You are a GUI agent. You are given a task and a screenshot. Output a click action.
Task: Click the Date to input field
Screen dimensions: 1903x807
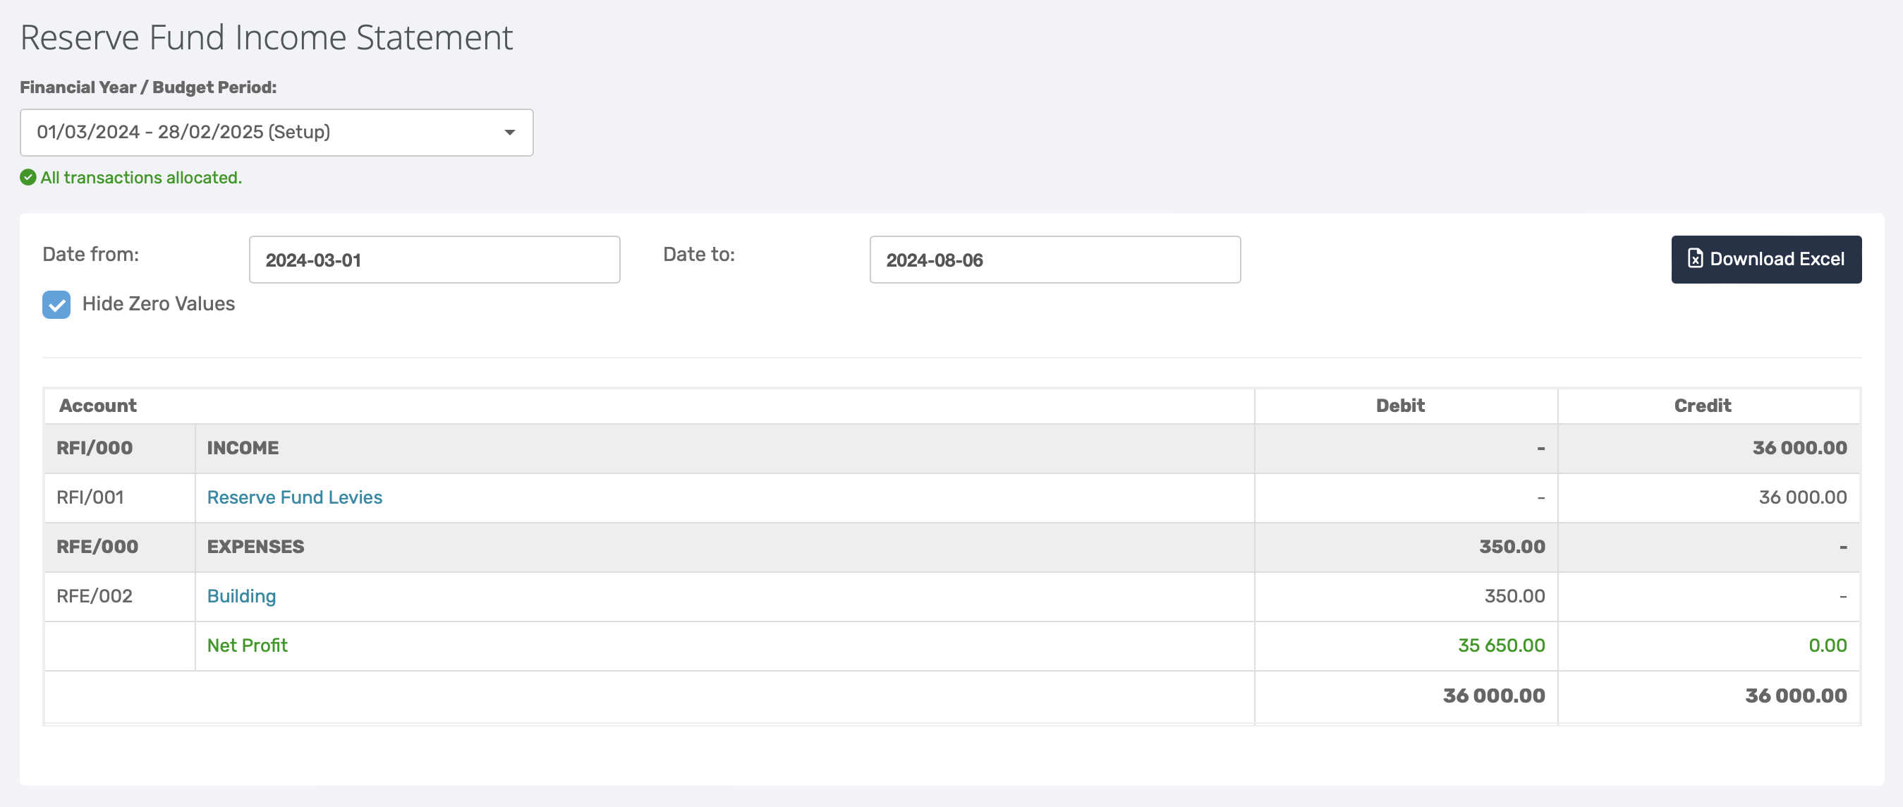point(1054,260)
